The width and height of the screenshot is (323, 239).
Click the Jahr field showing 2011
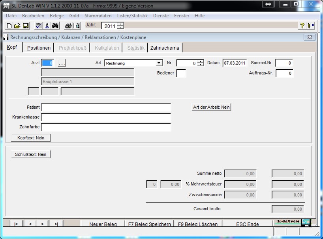click(x=109, y=26)
